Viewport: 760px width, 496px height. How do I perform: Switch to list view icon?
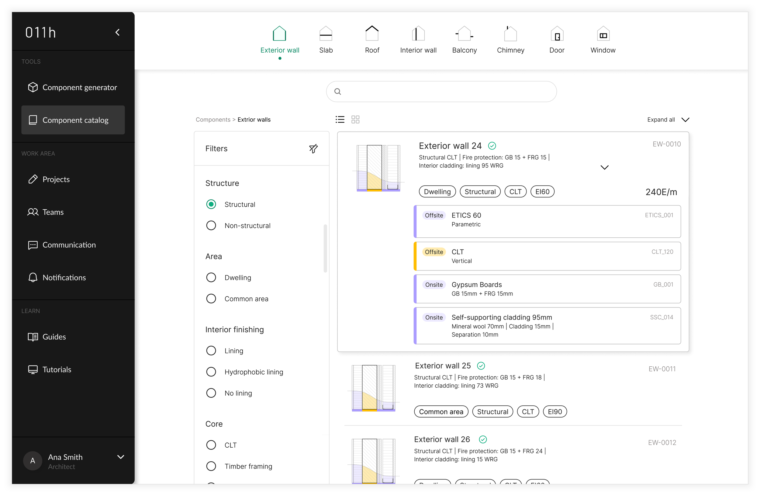(340, 120)
